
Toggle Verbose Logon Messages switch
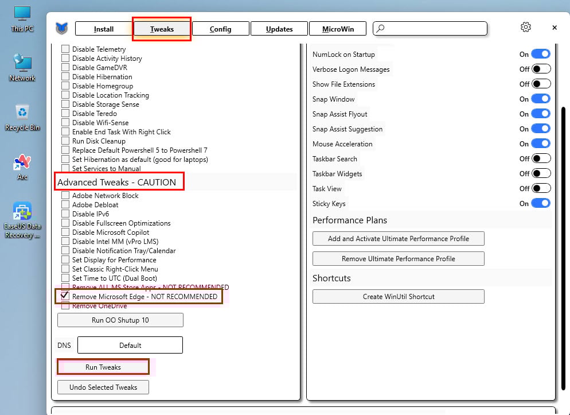(x=541, y=69)
